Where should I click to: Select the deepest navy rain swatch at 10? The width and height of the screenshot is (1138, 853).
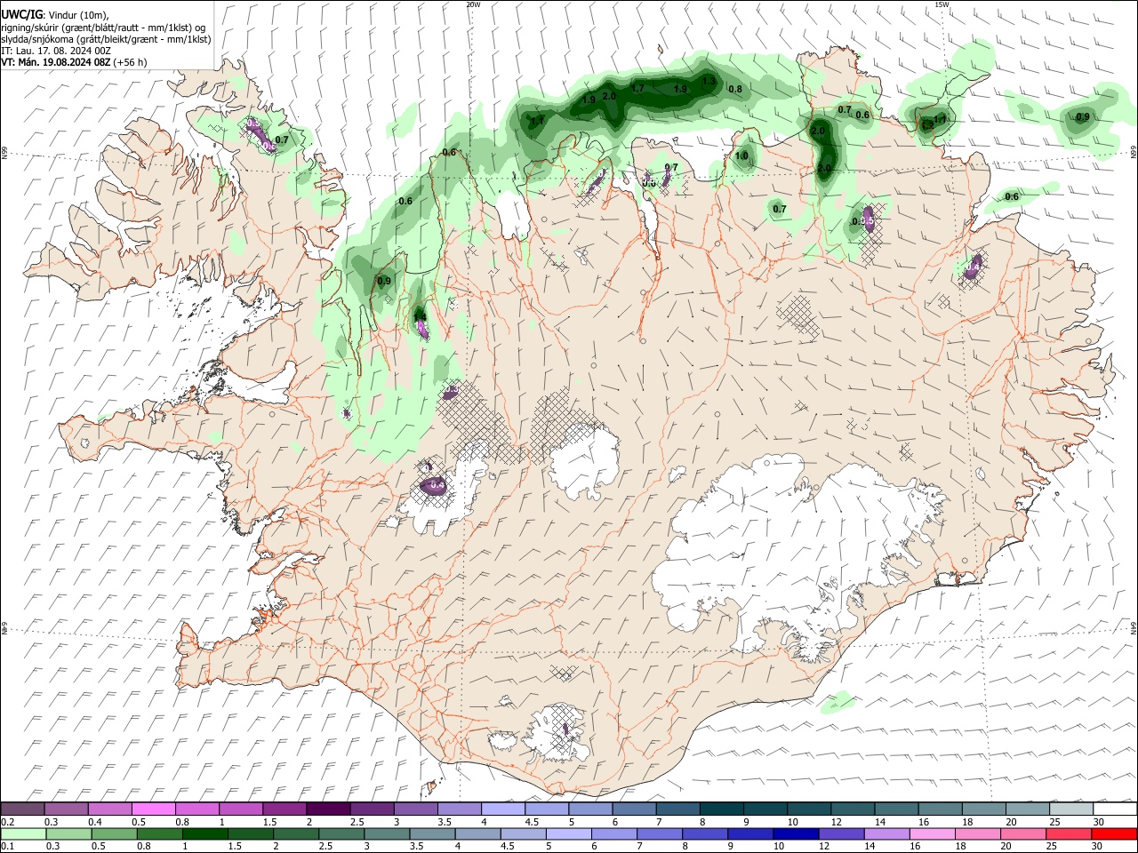point(796,834)
